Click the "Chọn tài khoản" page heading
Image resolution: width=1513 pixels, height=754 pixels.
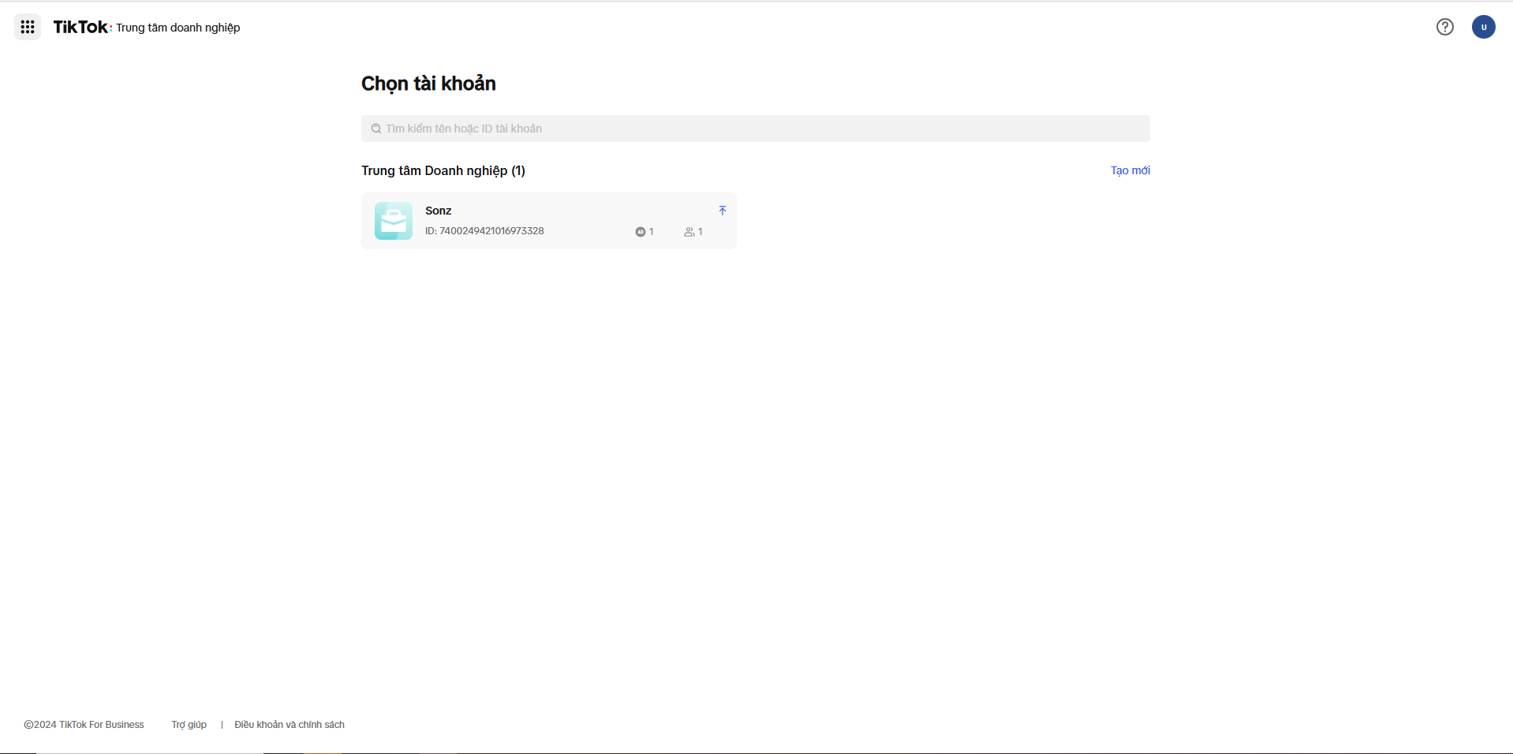pyautogui.click(x=428, y=84)
